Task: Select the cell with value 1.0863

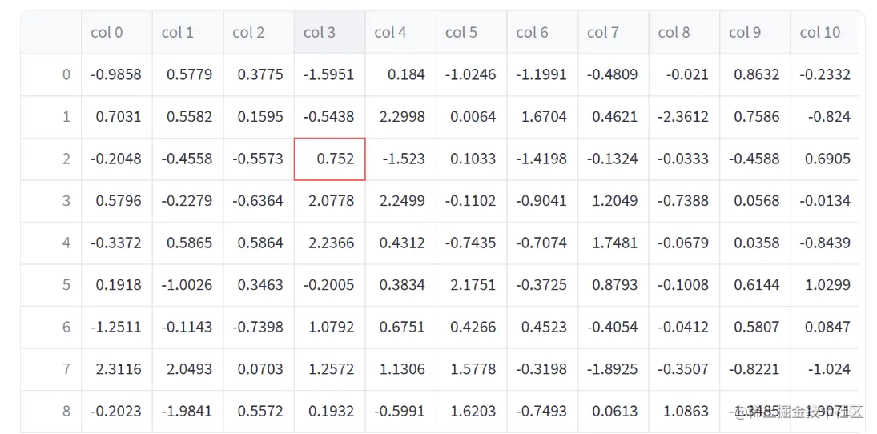Action: [x=685, y=412]
